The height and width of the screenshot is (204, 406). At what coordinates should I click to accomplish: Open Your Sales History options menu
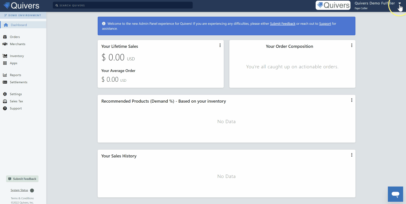(x=352, y=155)
